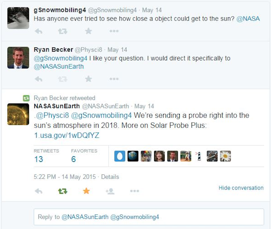The height and width of the screenshot is (229, 271).
Task: View the 6 favorites list
Action: coord(74,159)
